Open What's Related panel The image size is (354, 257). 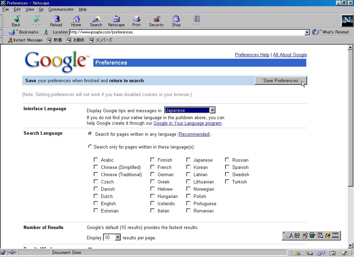pos(330,32)
